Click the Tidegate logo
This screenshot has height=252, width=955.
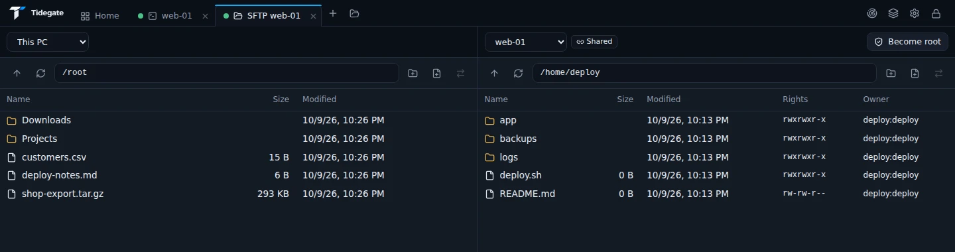click(x=36, y=13)
